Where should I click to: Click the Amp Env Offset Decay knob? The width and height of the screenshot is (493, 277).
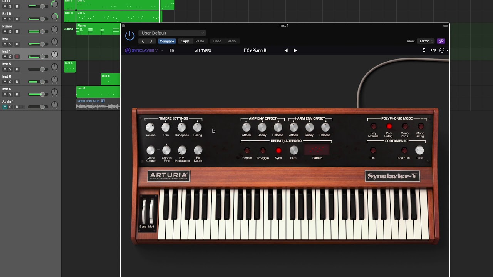tap(262, 127)
